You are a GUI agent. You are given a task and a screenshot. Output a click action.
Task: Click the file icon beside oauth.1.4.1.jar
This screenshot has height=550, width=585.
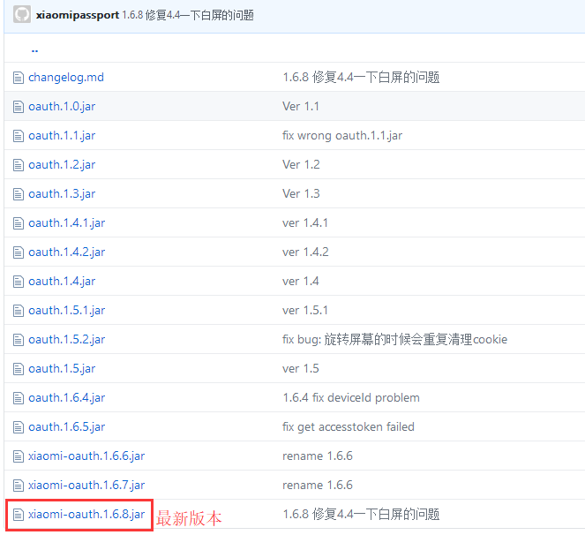19,223
